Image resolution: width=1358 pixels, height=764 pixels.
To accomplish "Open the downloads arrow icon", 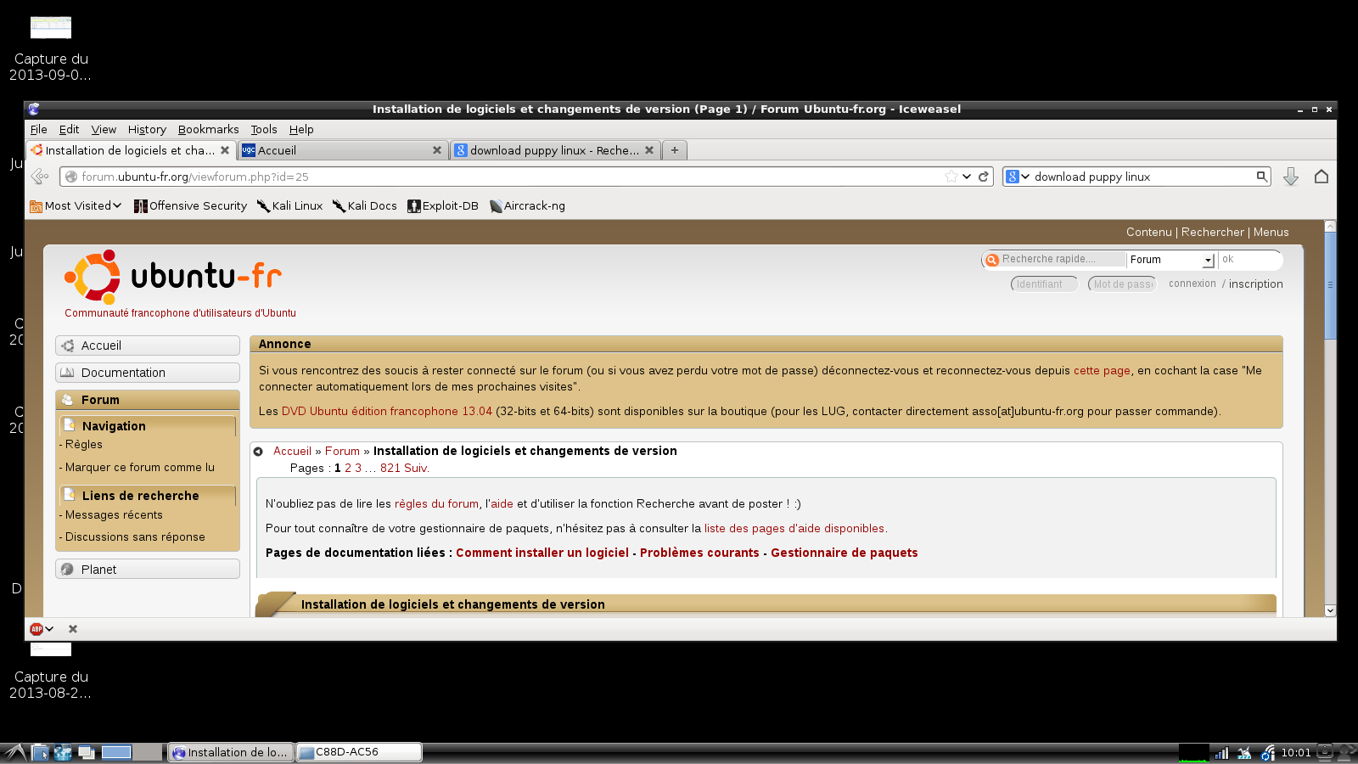I will click(x=1290, y=177).
